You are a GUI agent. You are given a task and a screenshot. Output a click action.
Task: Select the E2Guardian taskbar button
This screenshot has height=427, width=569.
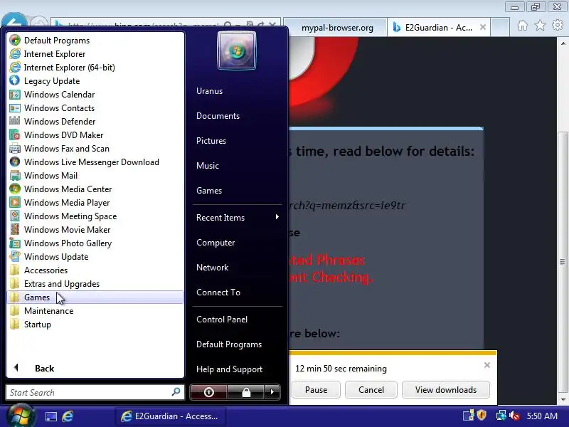(171, 416)
